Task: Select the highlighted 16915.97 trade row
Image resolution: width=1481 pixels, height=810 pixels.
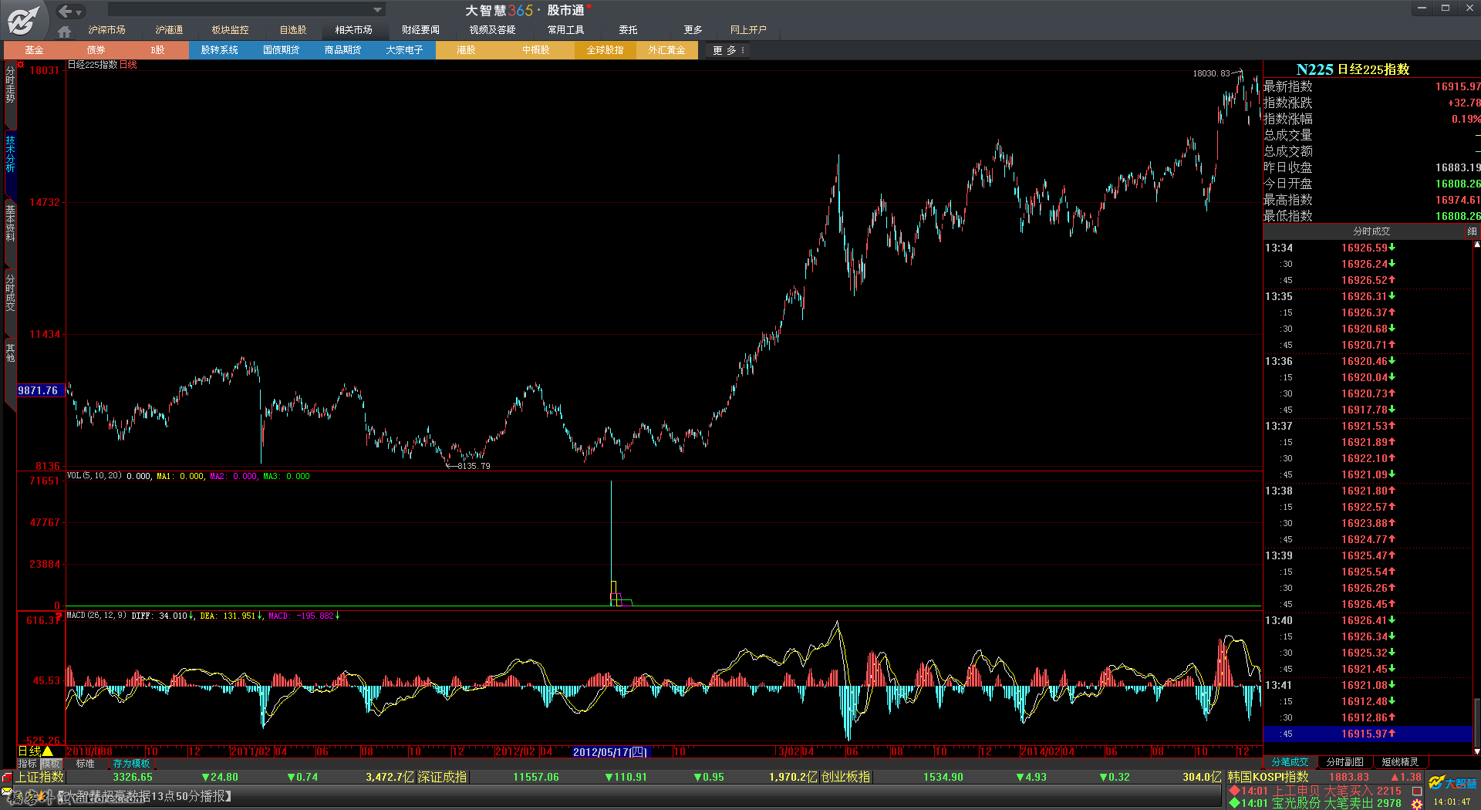Action: pyautogui.click(x=1368, y=734)
